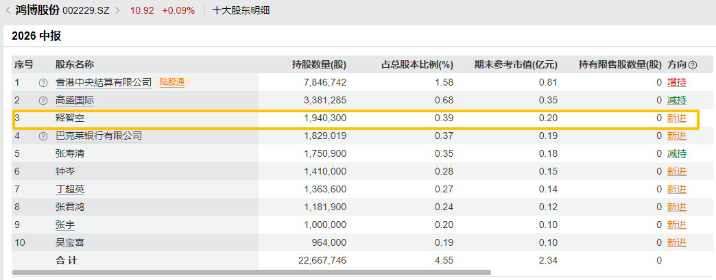This screenshot has height=280, width=716.
Task: Click 新进 direction for 吴宝喜
Action: [677, 242]
